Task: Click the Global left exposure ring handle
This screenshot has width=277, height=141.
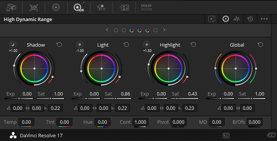Action: click(x=215, y=68)
